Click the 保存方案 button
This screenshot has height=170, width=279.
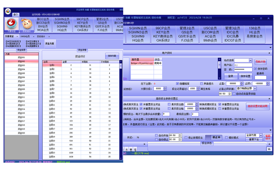point(112,56)
